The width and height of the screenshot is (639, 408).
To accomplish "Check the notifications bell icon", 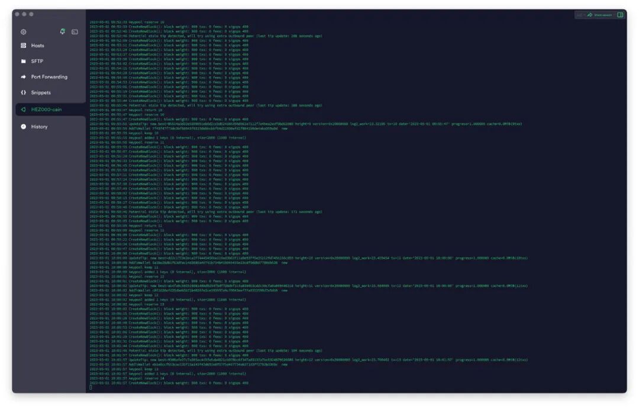I will pyautogui.click(x=62, y=31).
